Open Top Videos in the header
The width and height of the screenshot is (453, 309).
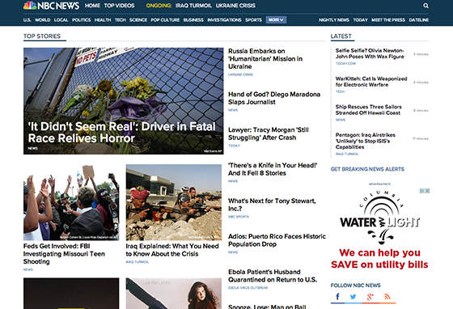(x=119, y=6)
